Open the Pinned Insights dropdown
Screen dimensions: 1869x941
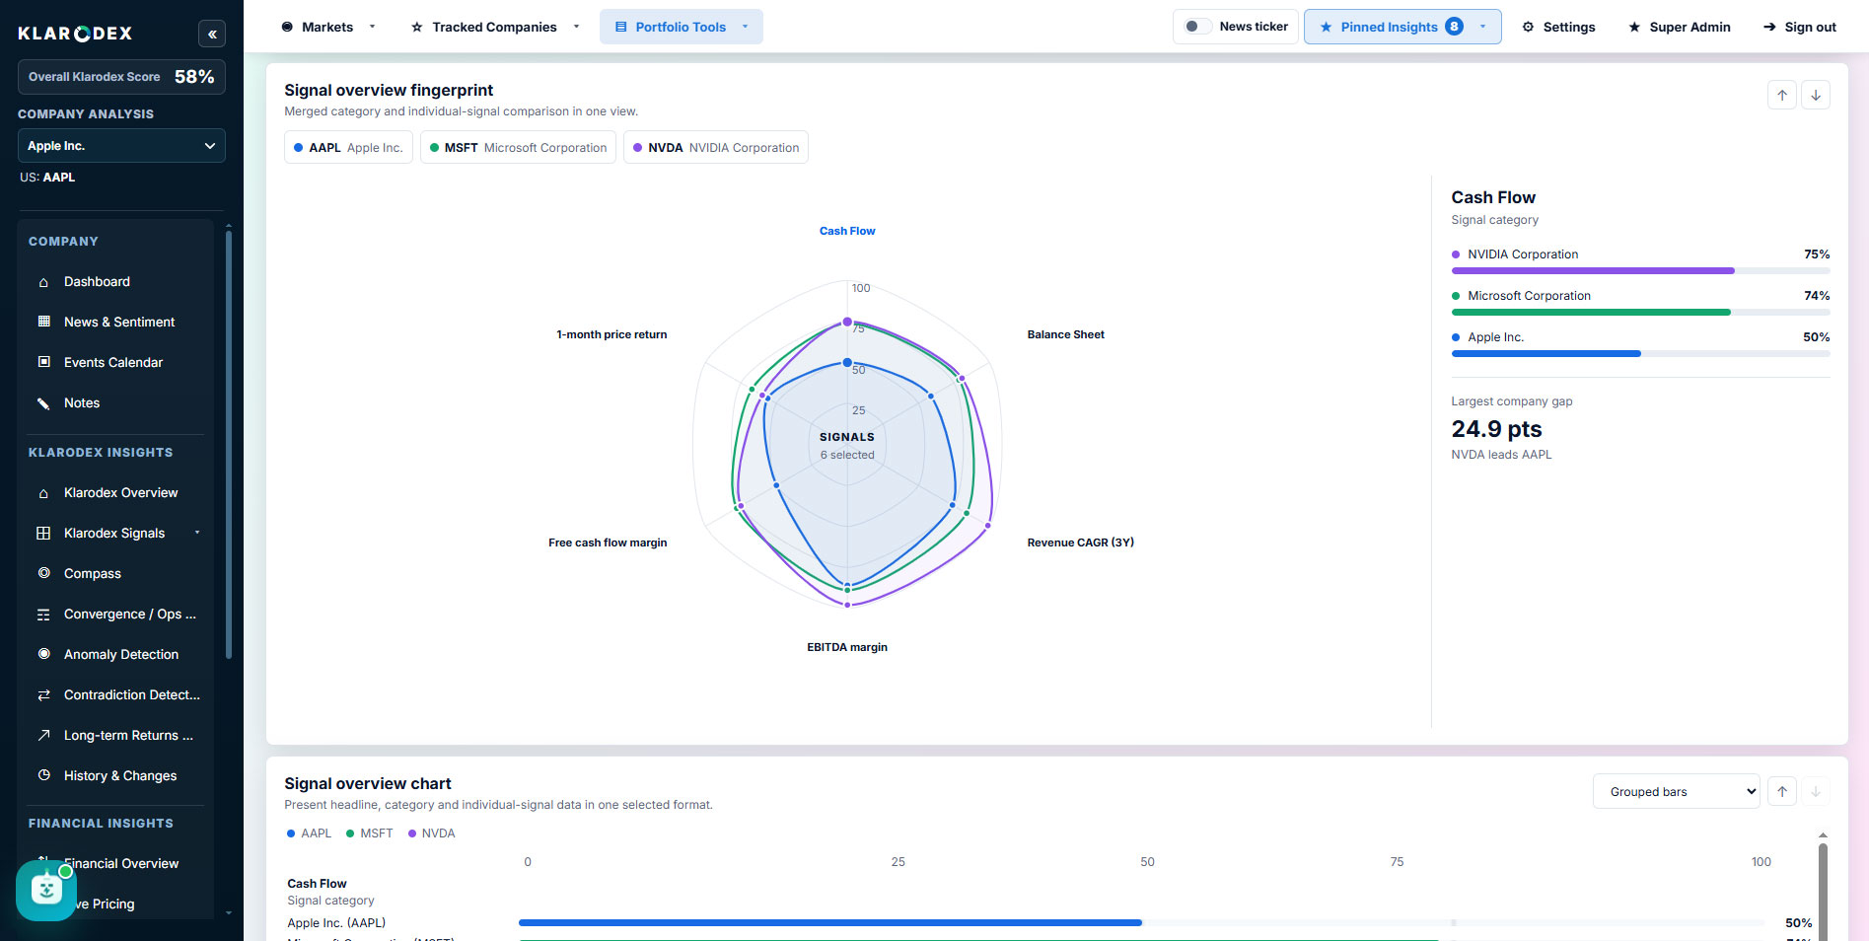1402,27
